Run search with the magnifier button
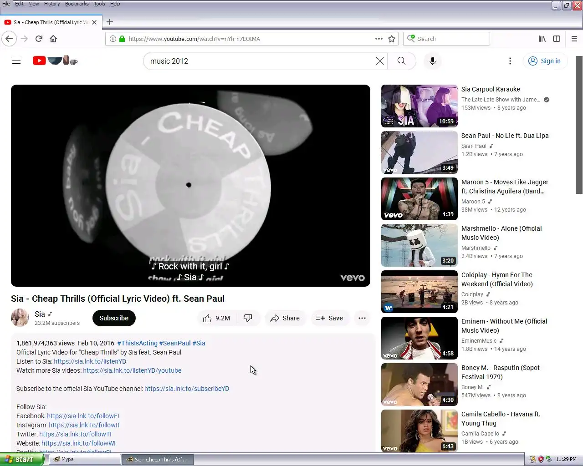 pyautogui.click(x=401, y=61)
